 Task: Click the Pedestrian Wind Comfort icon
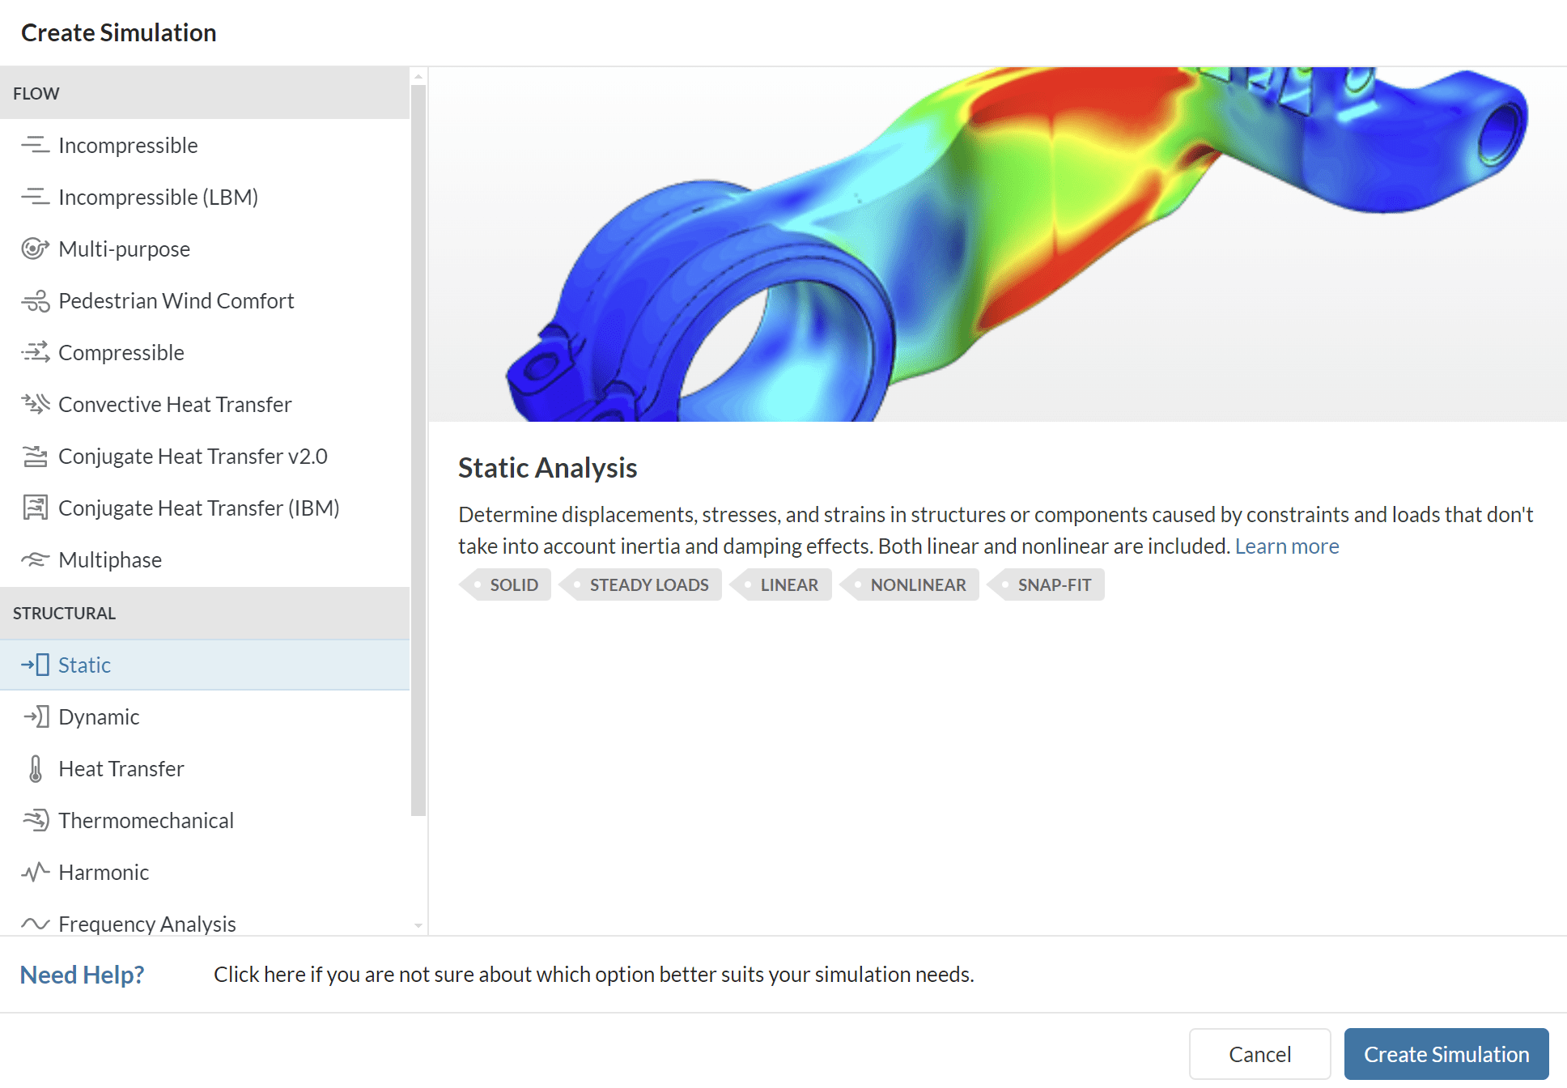pyautogui.click(x=35, y=301)
